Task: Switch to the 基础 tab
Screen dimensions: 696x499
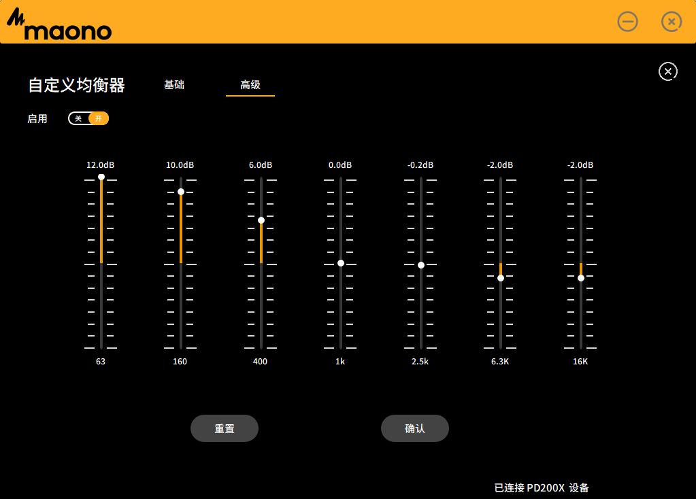Action: 174,85
